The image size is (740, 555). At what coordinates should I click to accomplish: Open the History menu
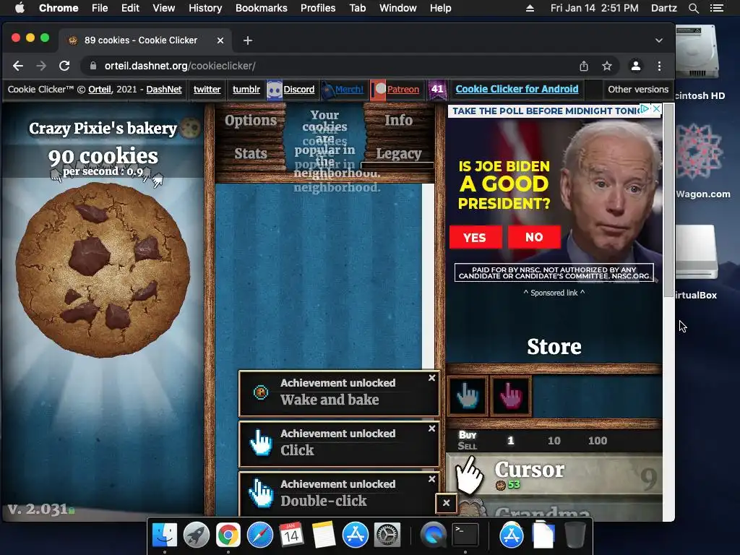click(x=205, y=8)
